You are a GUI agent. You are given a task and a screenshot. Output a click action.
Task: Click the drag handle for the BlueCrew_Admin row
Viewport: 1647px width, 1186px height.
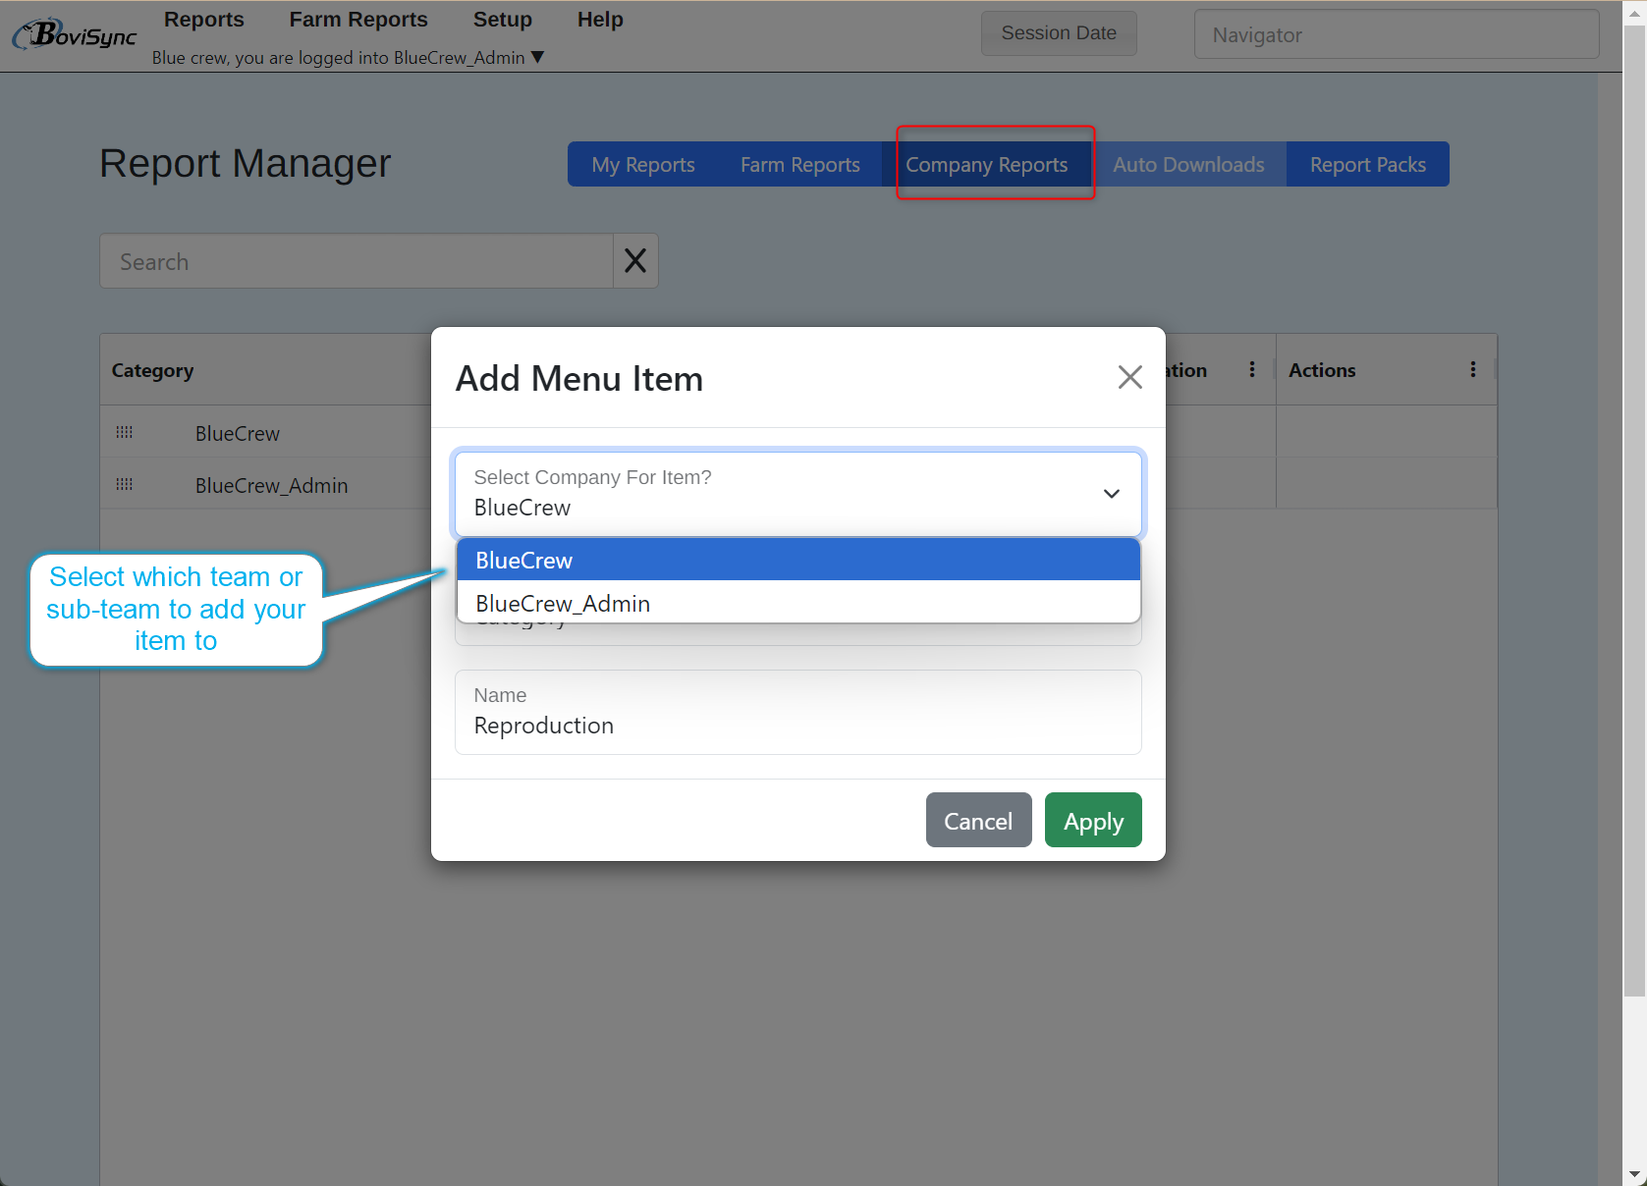(124, 484)
